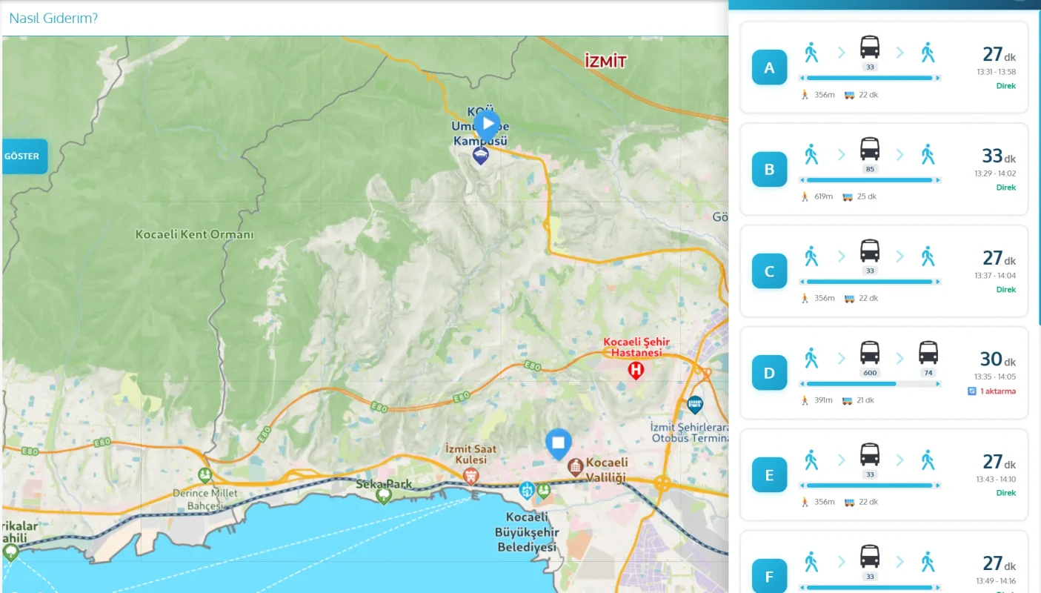Click the bus terminal map marker

click(x=695, y=404)
